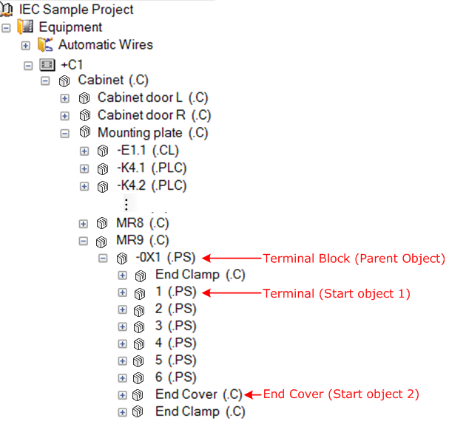Expand the Automatic Wires node
Image resolution: width=449 pixels, height=421 pixels.
tap(26, 46)
